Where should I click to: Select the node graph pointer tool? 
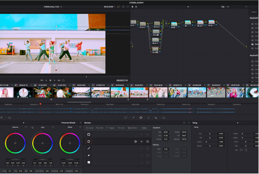[132, 7]
